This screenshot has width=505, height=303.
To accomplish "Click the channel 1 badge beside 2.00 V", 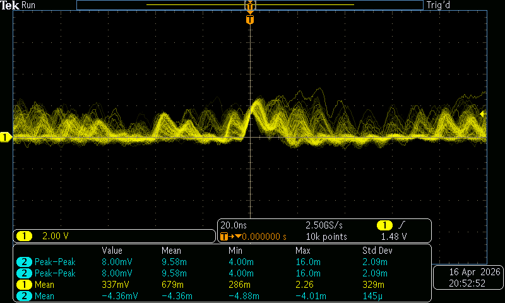I will (x=24, y=236).
